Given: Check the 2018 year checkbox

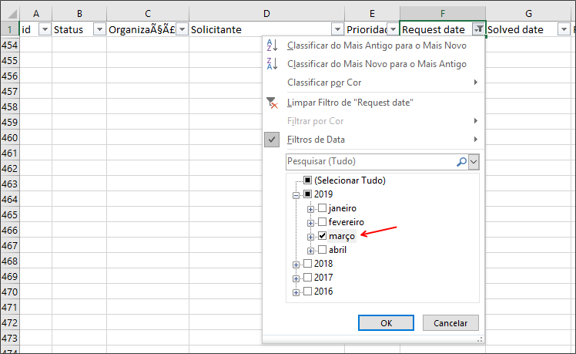Looking at the screenshot, I should pyautogui.click(x=308, y=264).
